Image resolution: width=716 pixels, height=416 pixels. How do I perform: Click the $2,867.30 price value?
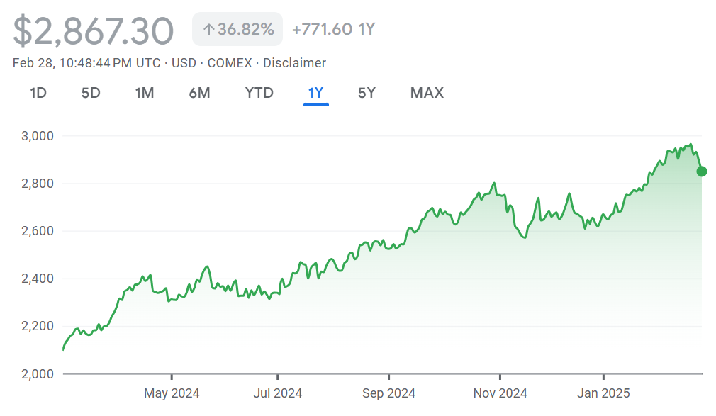93,31
